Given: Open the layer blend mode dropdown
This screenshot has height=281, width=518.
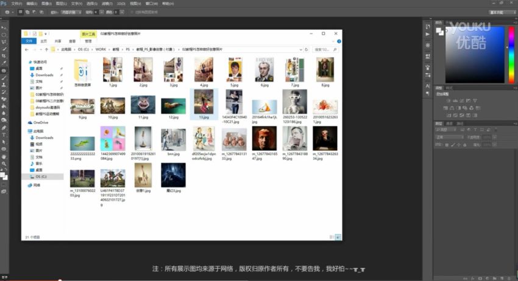Looking at the screenshot, I should click(448, 137).
